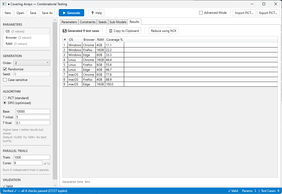The width and height of the screenshot is (282, 194).
Task: Select the PICT (standard) algorithm
Action: click(x=5, y=98)
